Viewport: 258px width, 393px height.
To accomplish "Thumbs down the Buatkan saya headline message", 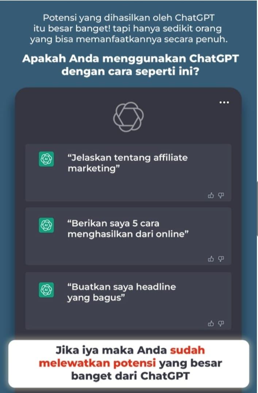I will pos(221,323).
